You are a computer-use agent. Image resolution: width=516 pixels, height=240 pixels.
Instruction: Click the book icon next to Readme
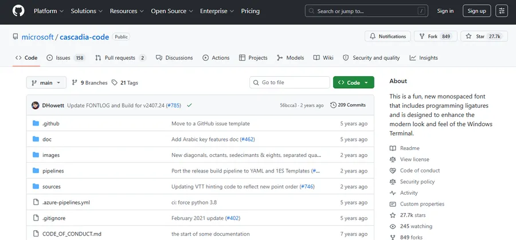pos(393,148)
